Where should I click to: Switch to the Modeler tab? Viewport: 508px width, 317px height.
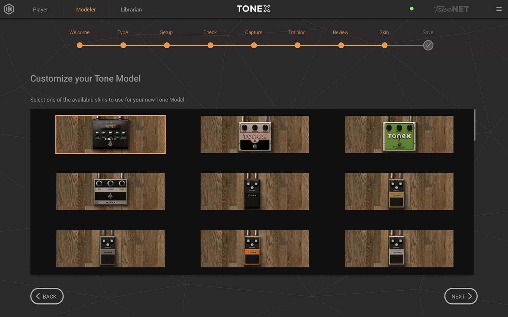(x=86, y=9)
